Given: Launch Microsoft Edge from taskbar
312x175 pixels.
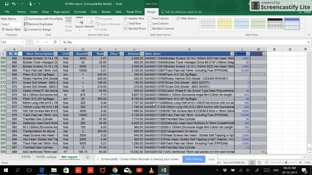Looking at the screenshot, I should point(42,170).
